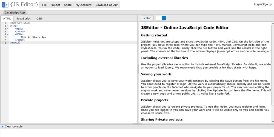The width and height of the screenshot is (274, 137).
Task: Click the closing </HTML> tag on line 8
Action: tap(14, 43)
